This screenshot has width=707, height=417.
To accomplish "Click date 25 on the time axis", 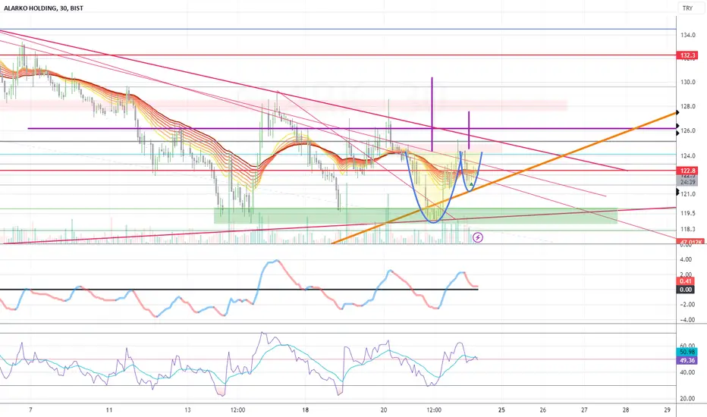I will [x=502, y=410].
